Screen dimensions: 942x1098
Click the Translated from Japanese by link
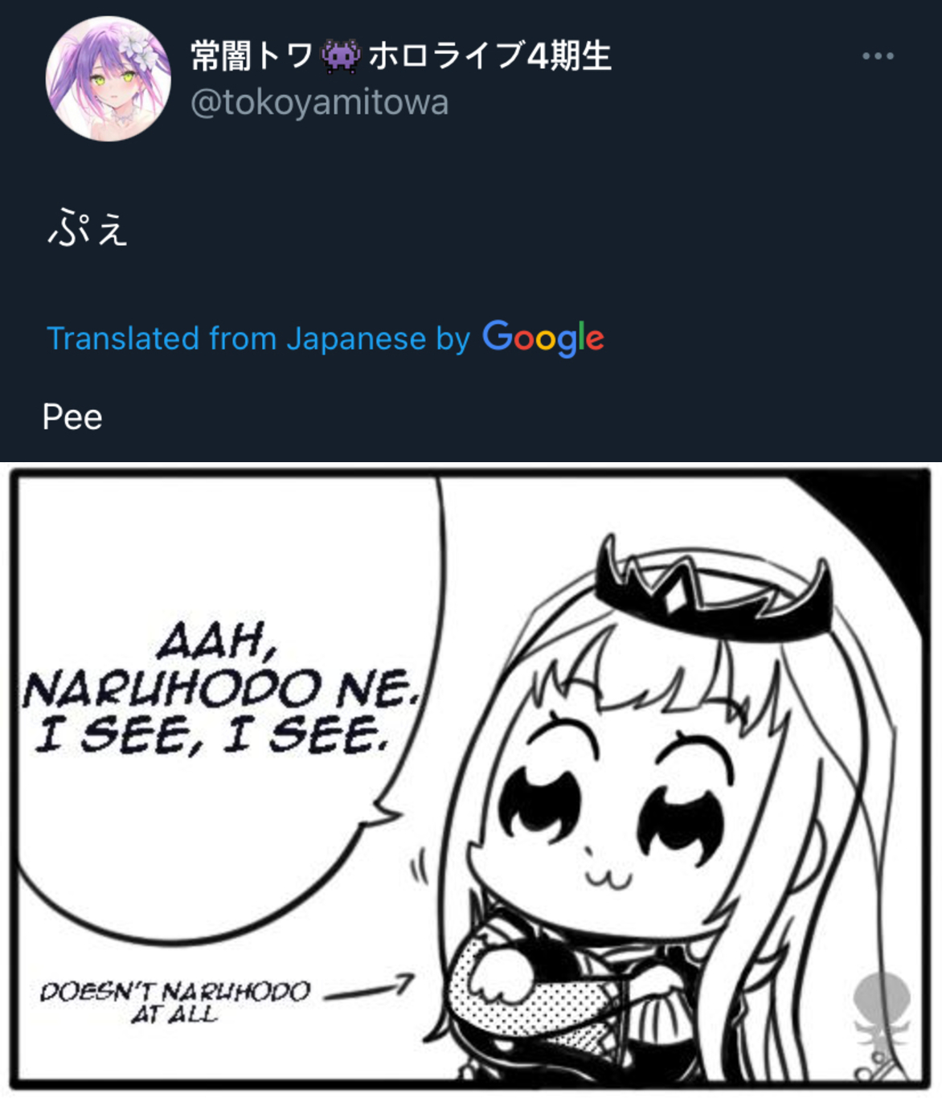258,338
